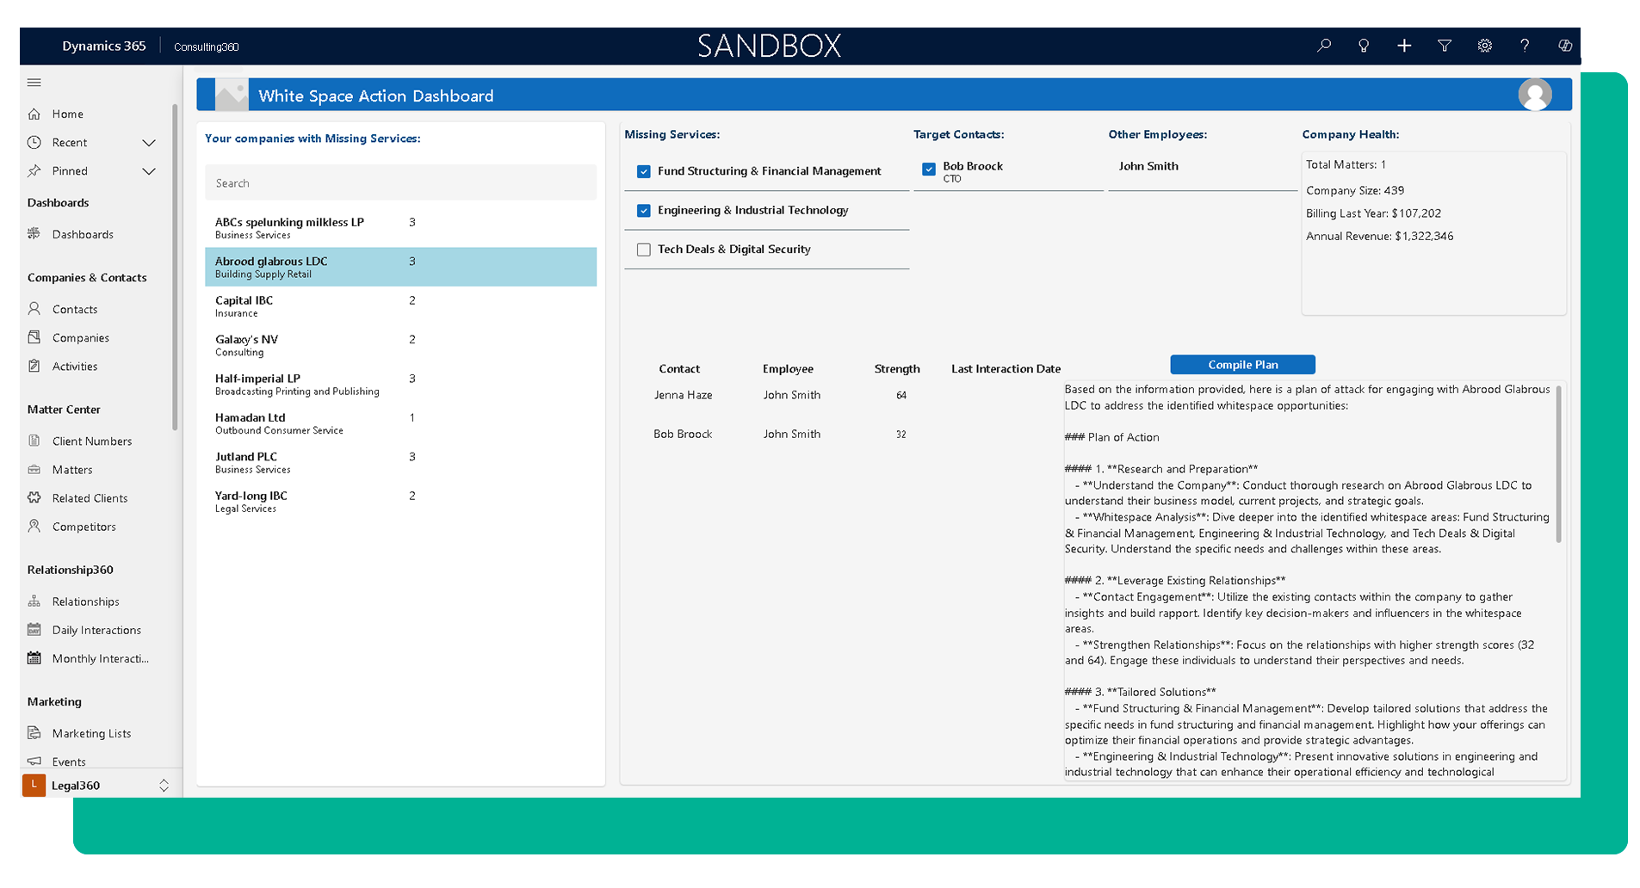
Task: Check the Tech Deals & Digital Security box
Action: (644, 250)
